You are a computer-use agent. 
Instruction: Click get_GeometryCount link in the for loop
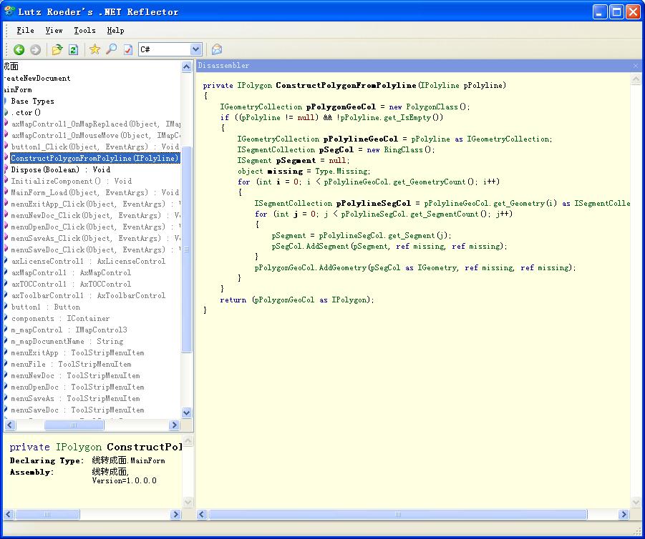pos(429,182)
